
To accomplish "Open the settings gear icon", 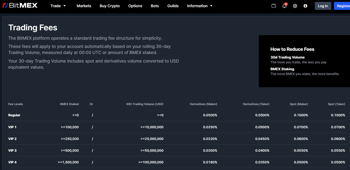I will click(295, 6).
